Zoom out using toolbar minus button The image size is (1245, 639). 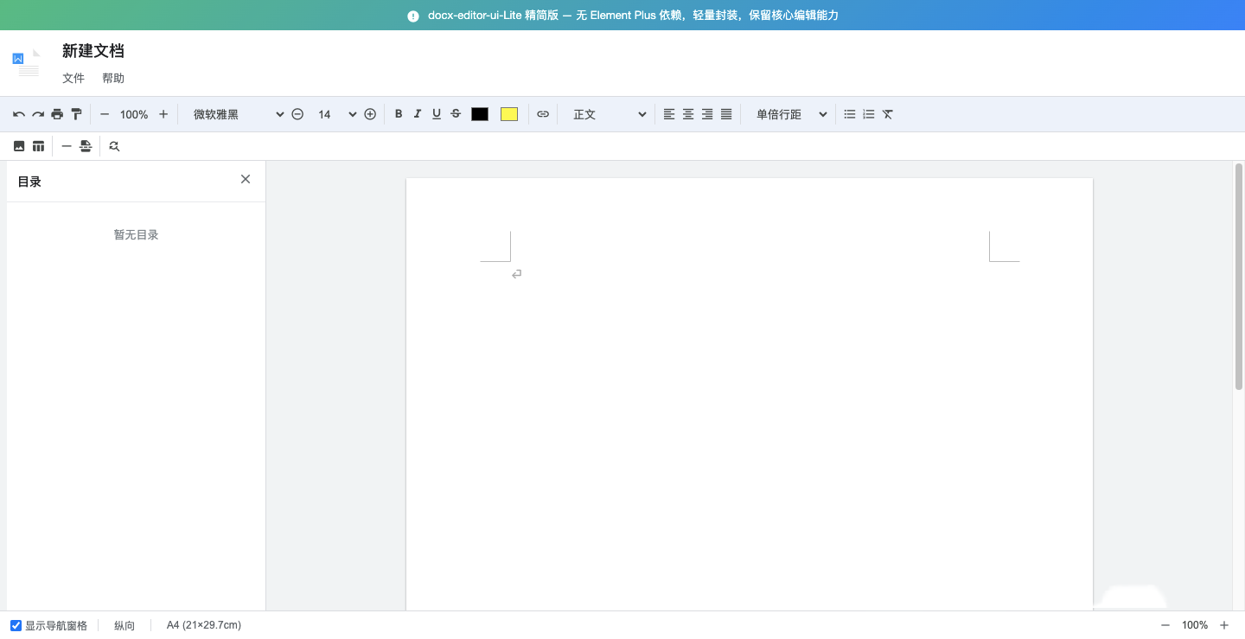click(x=105, y=114)
